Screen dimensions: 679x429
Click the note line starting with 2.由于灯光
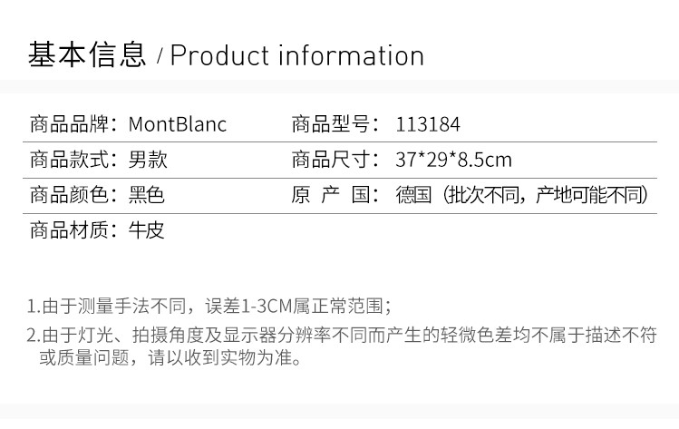pos(341,334)
